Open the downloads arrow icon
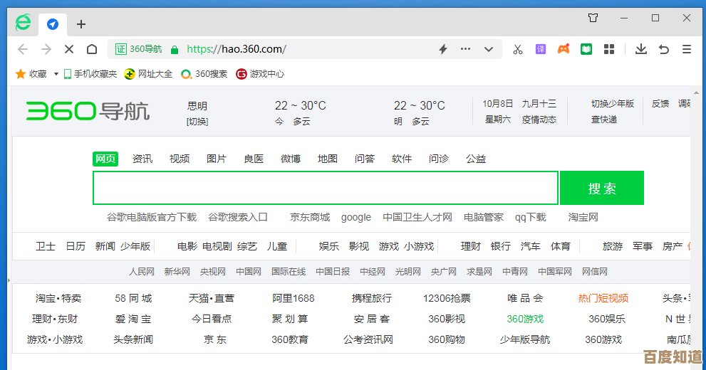706x370 pixels. [641, 49]
